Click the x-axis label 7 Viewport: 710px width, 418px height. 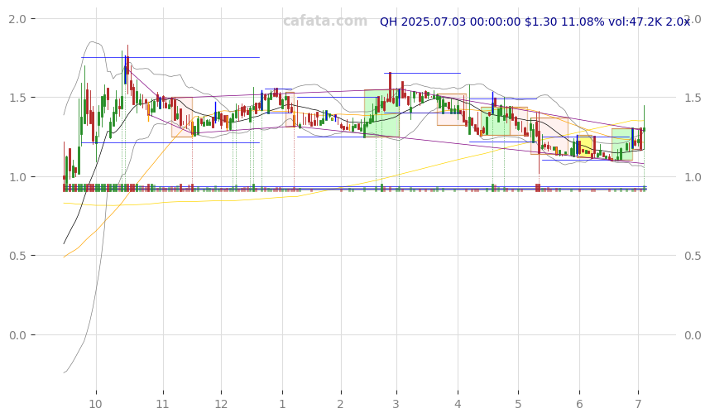pos(638,404)
